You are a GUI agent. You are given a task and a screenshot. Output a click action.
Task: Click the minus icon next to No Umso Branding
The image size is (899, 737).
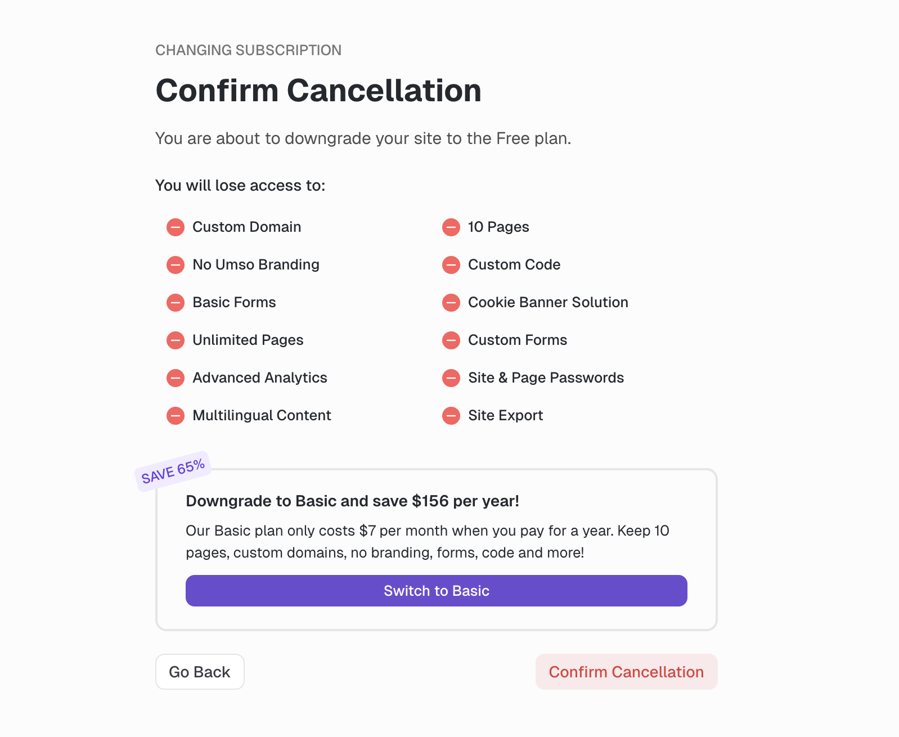pyautogui.click(x=176, y=265)
